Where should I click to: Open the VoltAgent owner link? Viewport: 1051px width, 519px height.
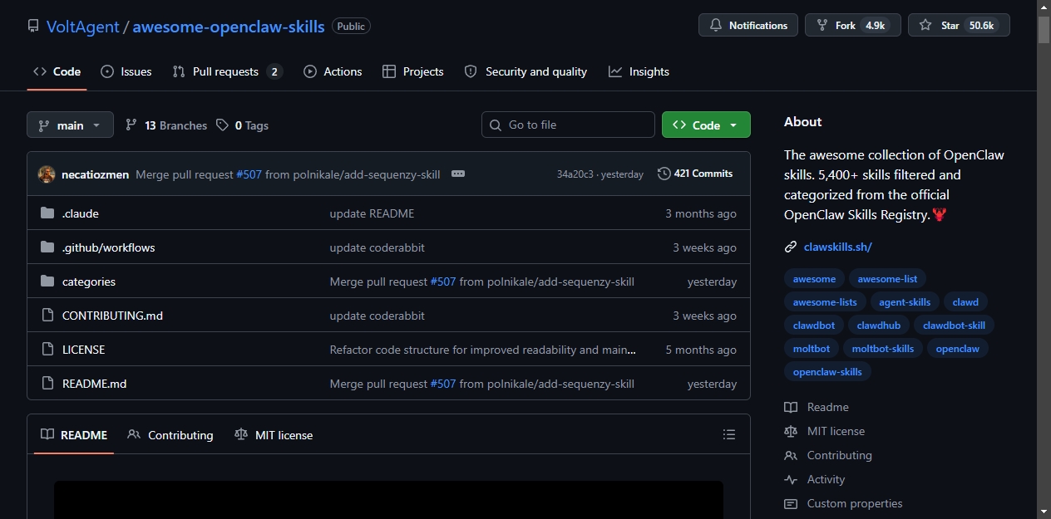click(82, 26)
